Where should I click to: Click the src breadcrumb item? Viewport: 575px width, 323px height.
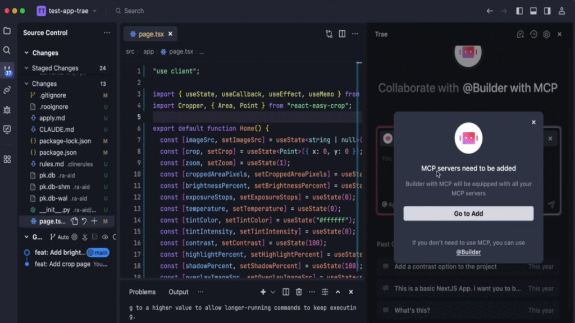130,52
